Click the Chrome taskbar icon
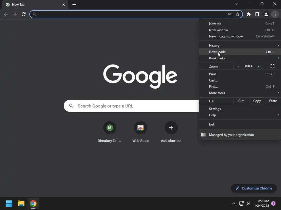 click(x=33, y=203)
